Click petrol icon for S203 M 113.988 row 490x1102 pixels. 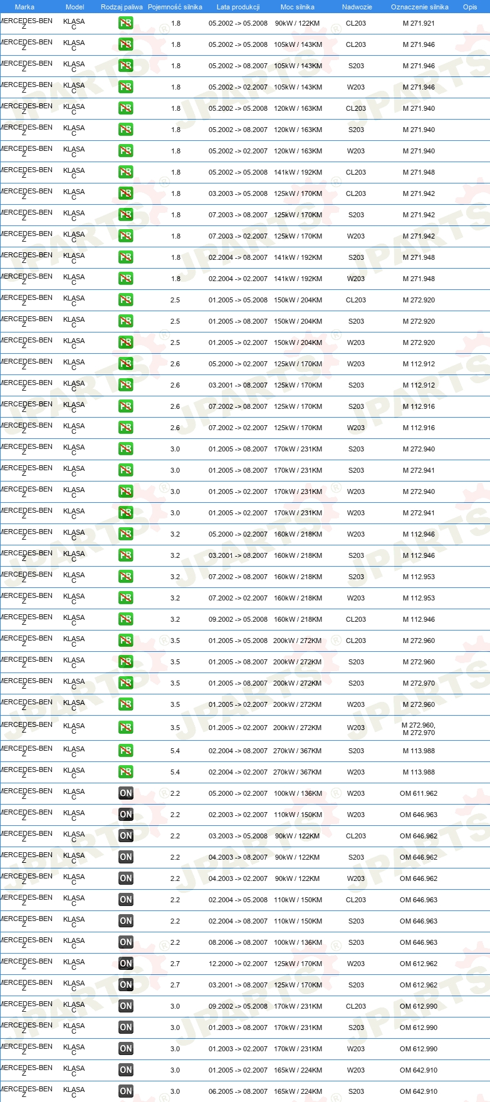tap(126, 751)
